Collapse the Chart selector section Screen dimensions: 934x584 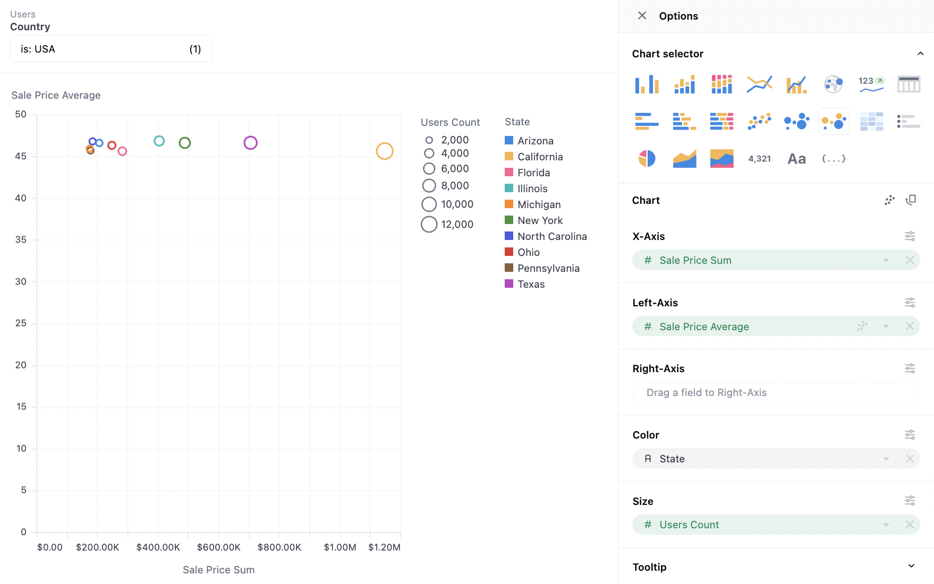[x=920, y=54]
